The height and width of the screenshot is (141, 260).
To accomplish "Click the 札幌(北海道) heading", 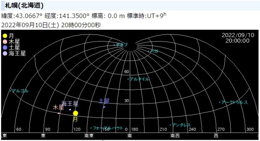I will 24,5.
